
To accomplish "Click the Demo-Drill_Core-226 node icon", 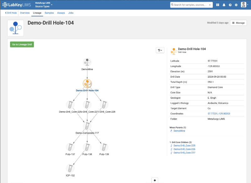I will coord(104,105).
